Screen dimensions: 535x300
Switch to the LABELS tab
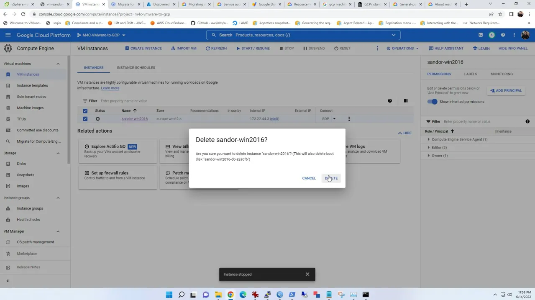coord(471,74)
